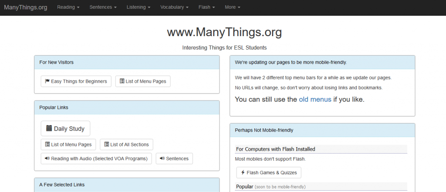Open the List of All Sections button
Image resolution: width=446 pixels, height=192 pixels.
click(x=127, y=145)
